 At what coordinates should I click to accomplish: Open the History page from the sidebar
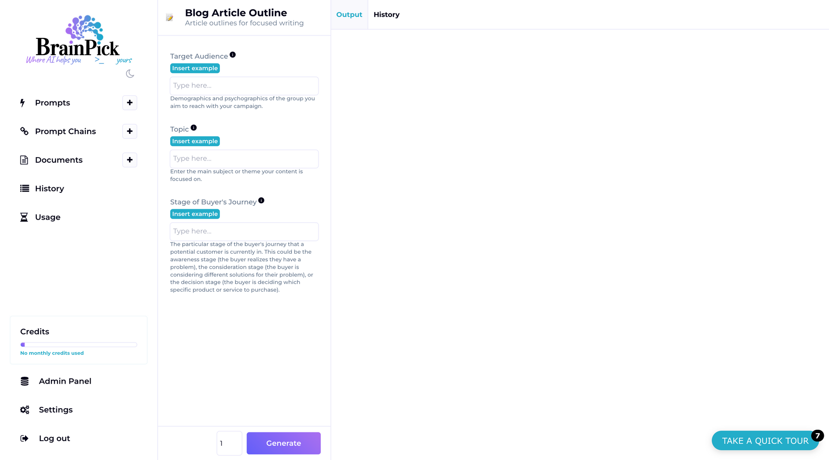[49, 189]
